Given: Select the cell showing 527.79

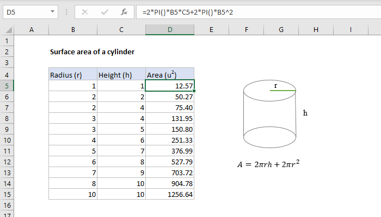Looking at the screenshot, I should pos(170,162).
